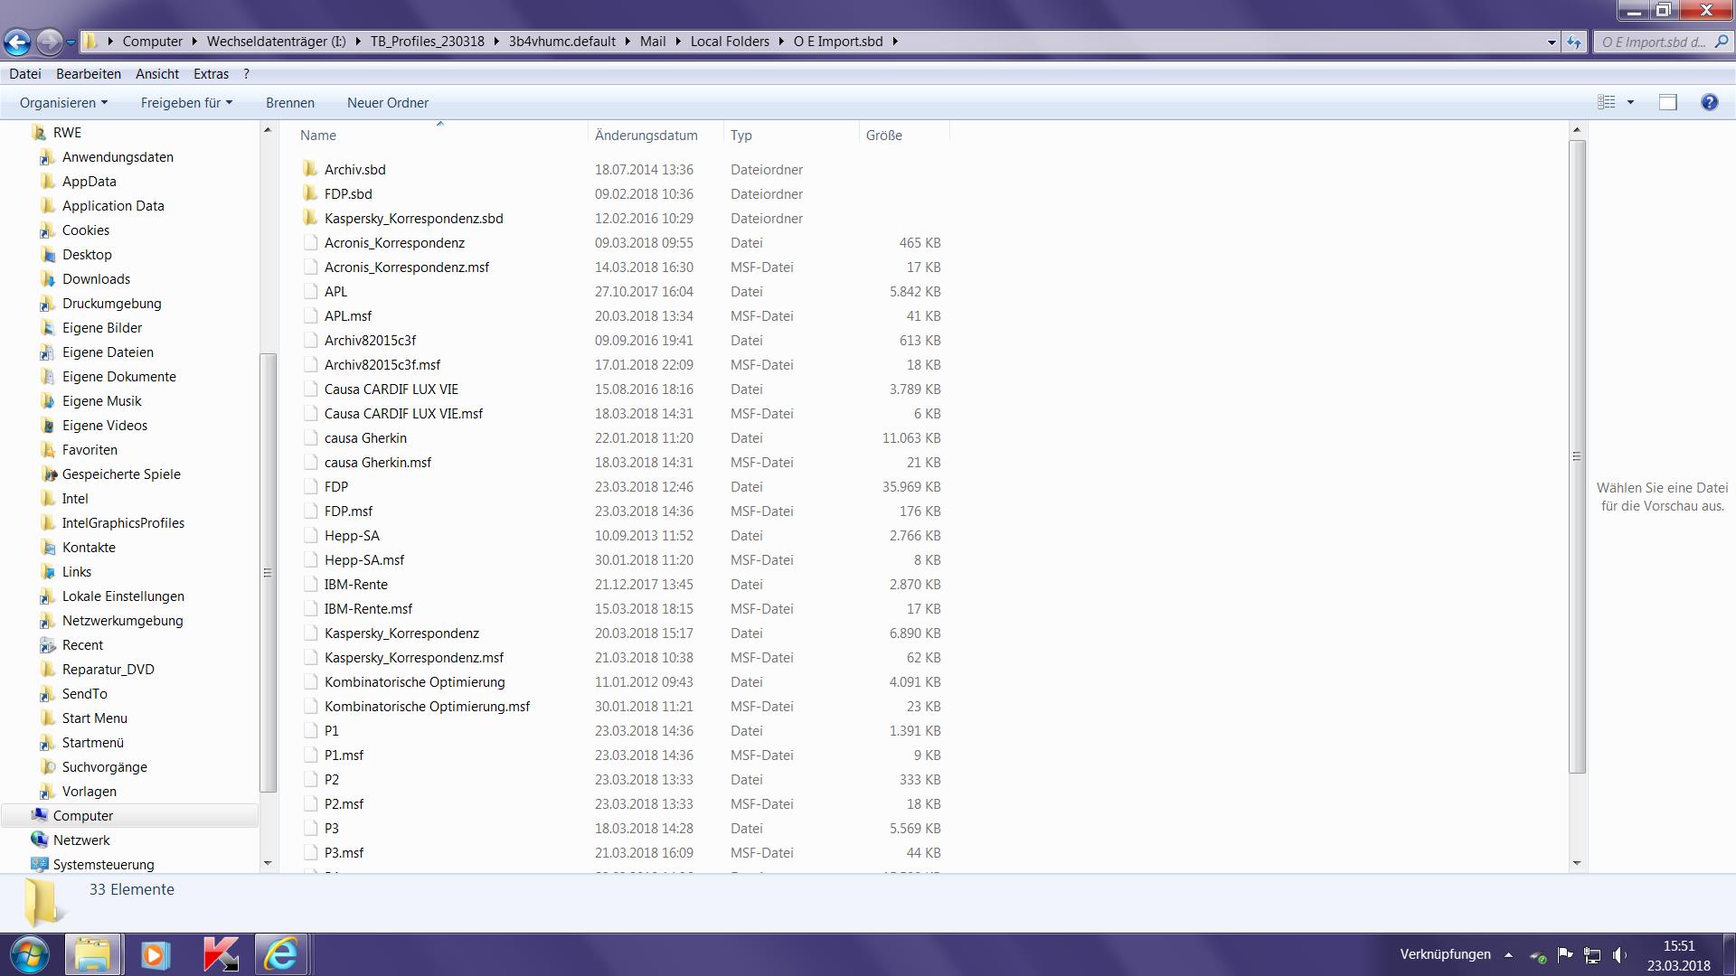Open the Ansicht menu

(157, 74)
